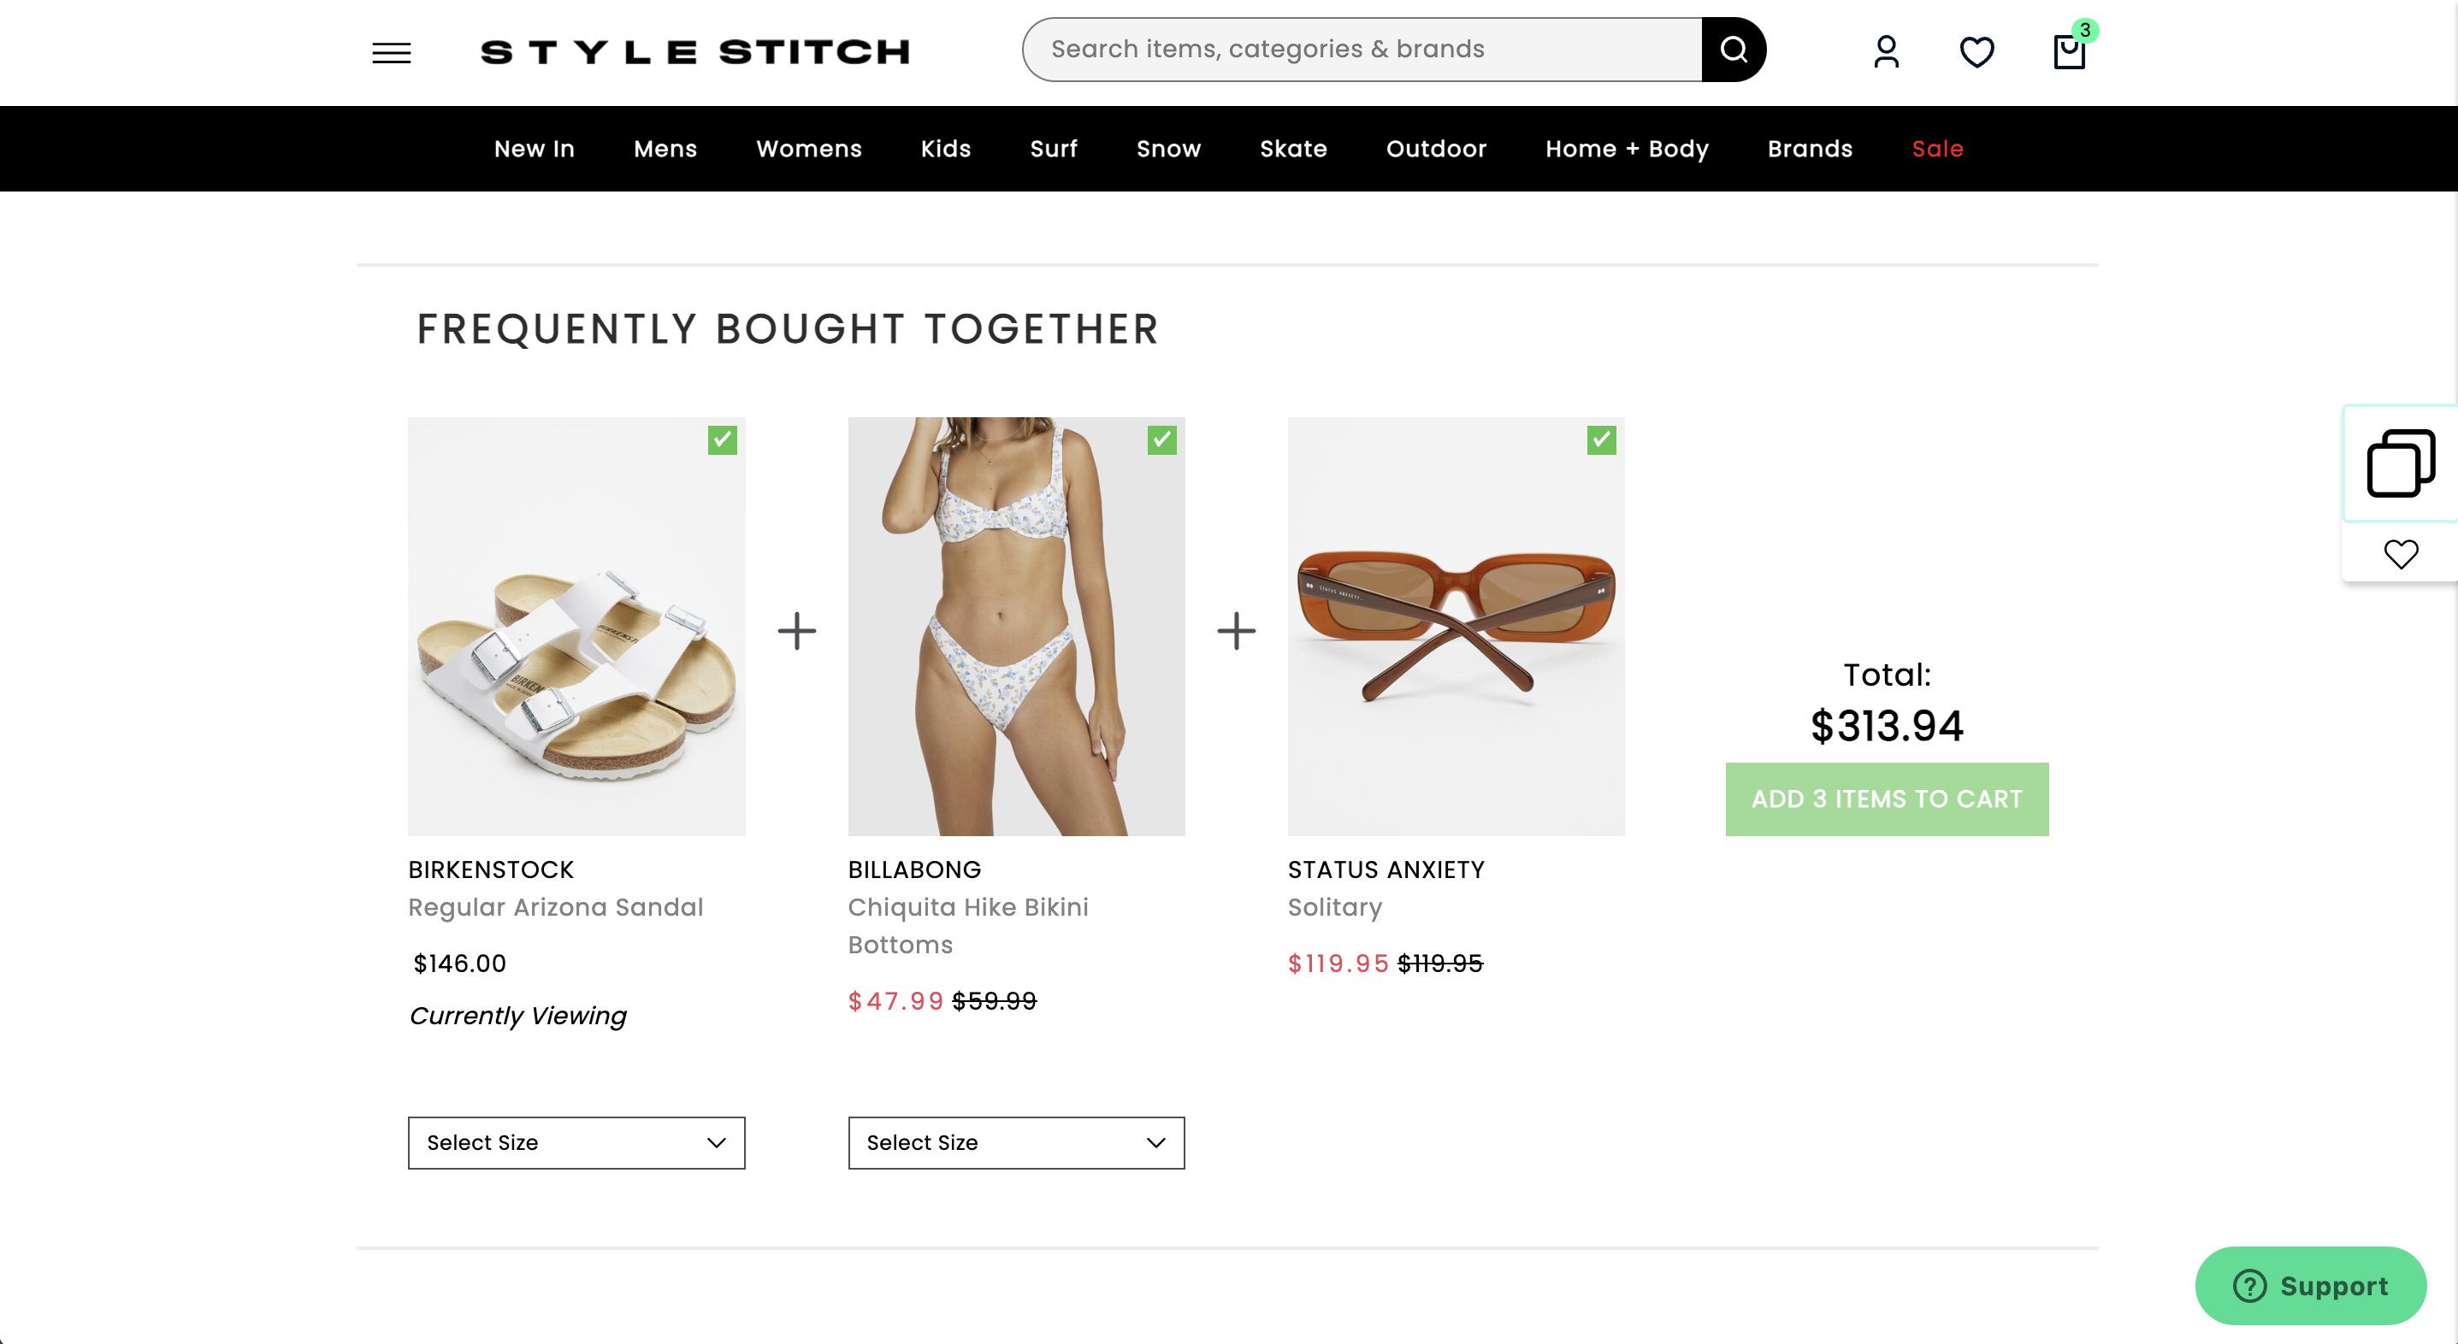Open the shopping cart bag icon

coord(2069,52)
